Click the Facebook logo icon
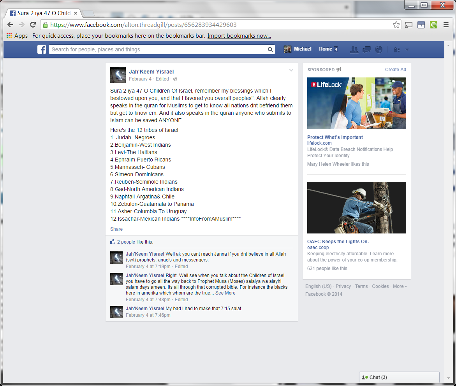456x386 pixels. pos(42,49)
